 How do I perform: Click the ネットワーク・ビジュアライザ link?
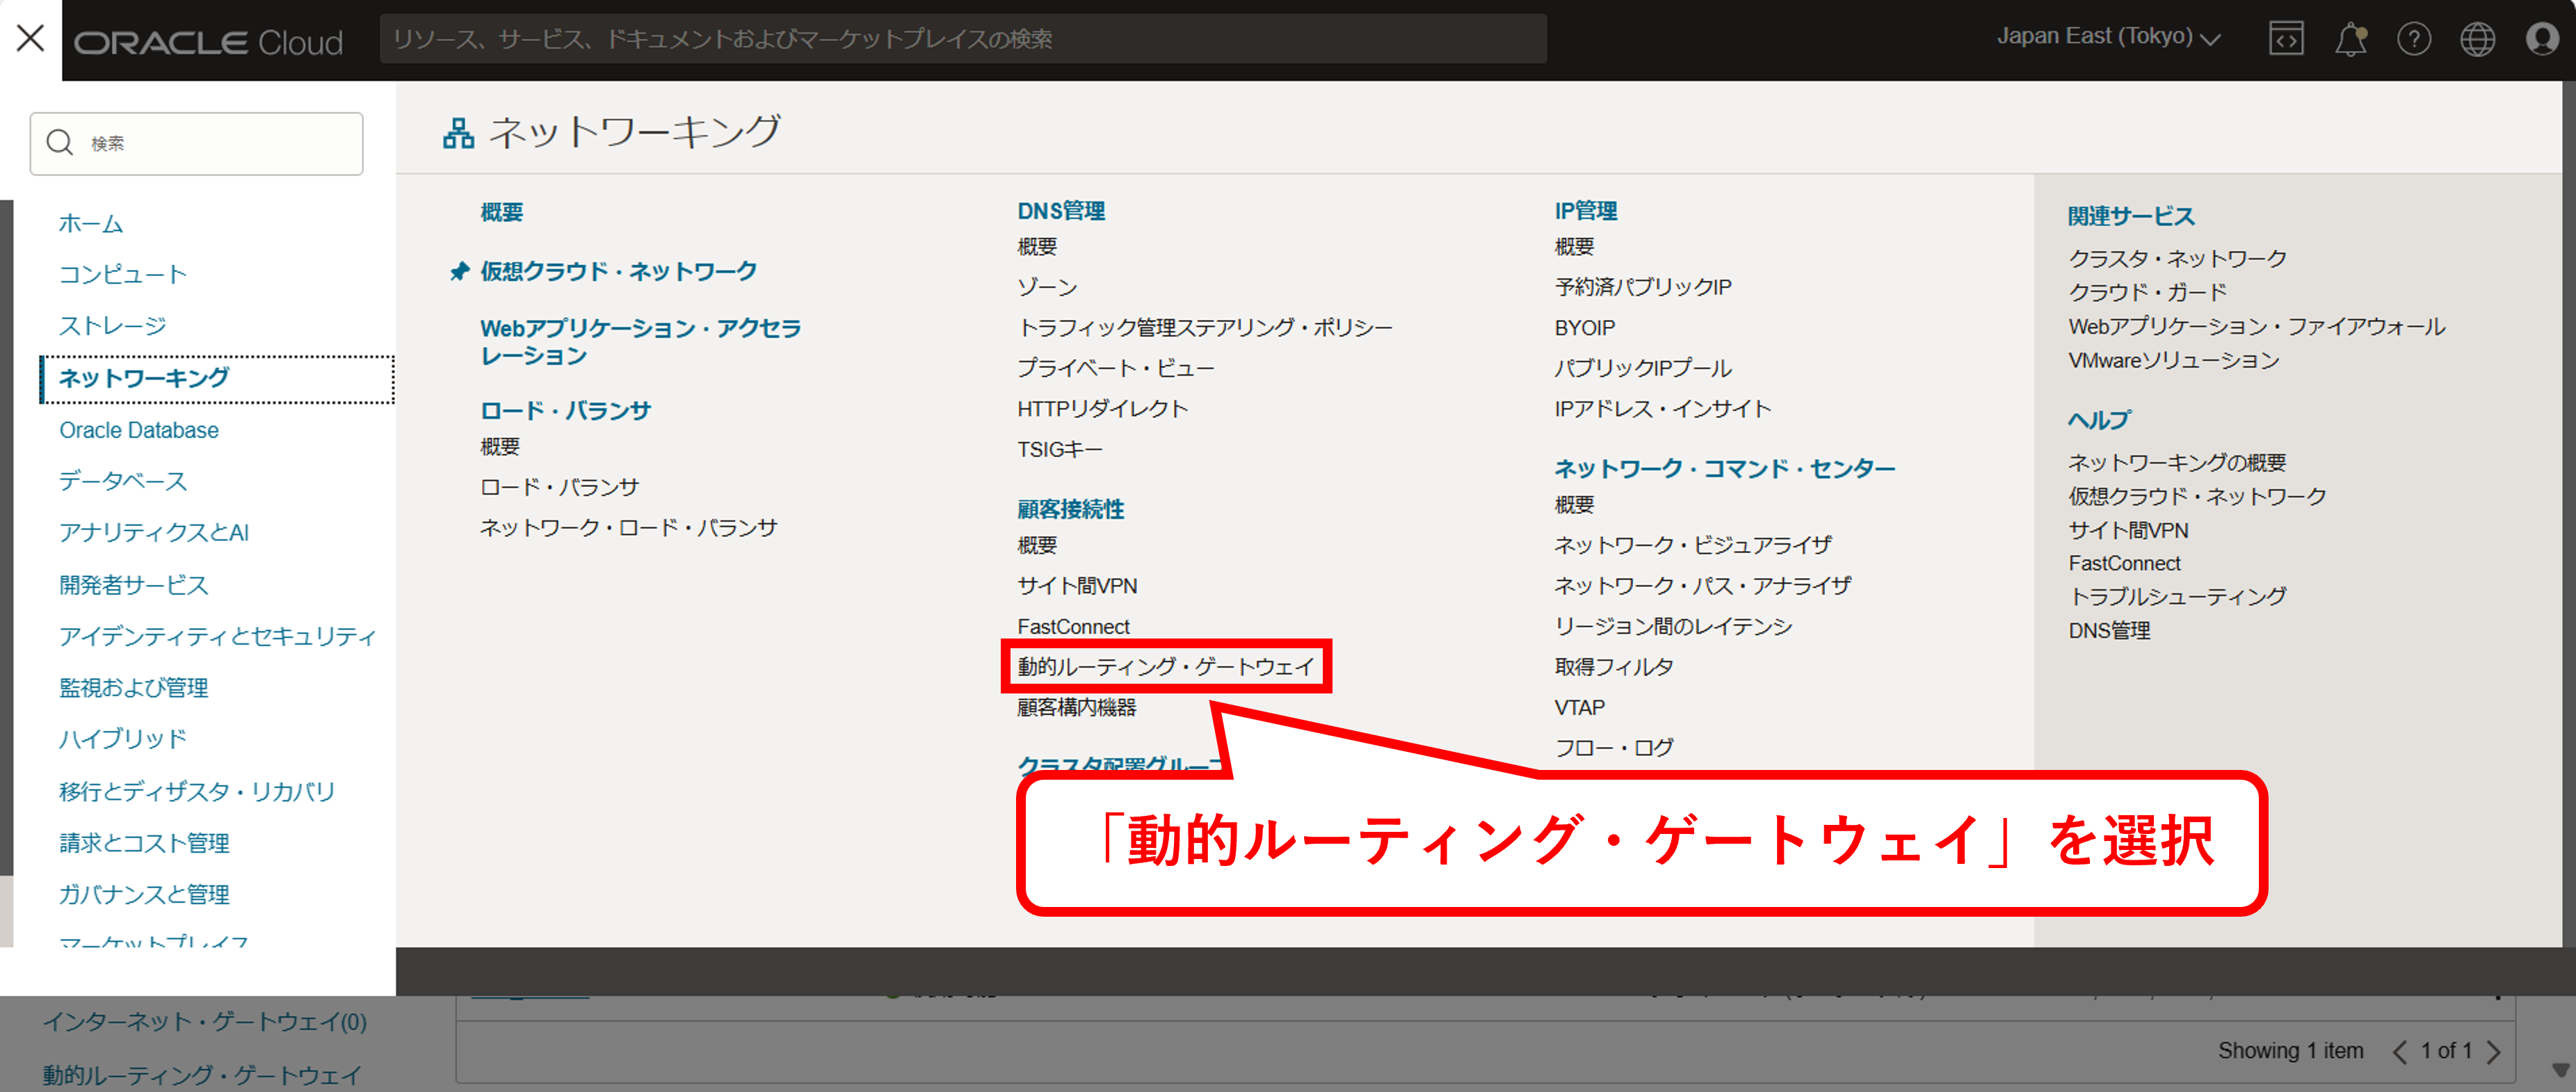point(1692,545)
